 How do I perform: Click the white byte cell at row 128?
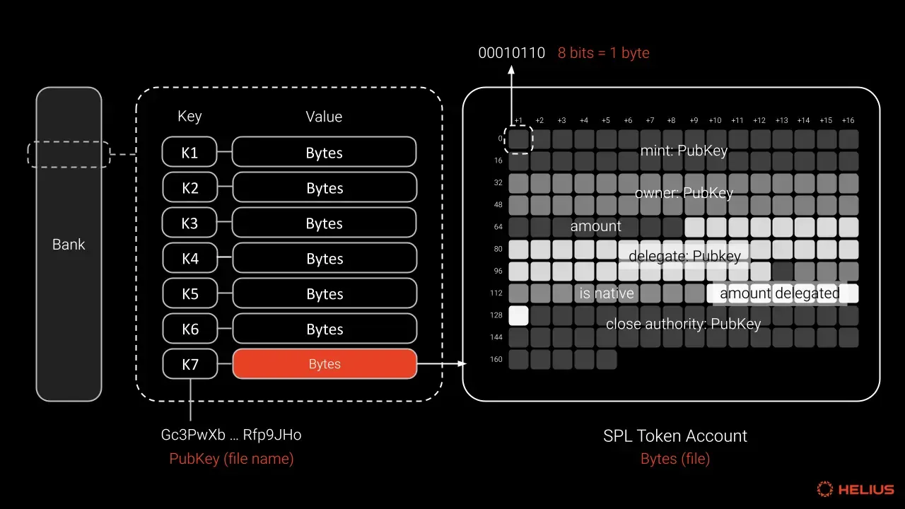click(x=518, y=315)
